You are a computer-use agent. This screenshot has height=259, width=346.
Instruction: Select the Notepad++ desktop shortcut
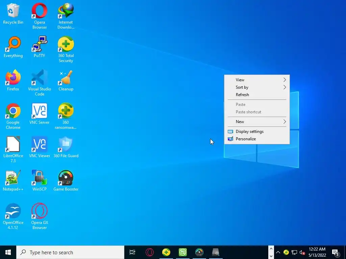13,181
